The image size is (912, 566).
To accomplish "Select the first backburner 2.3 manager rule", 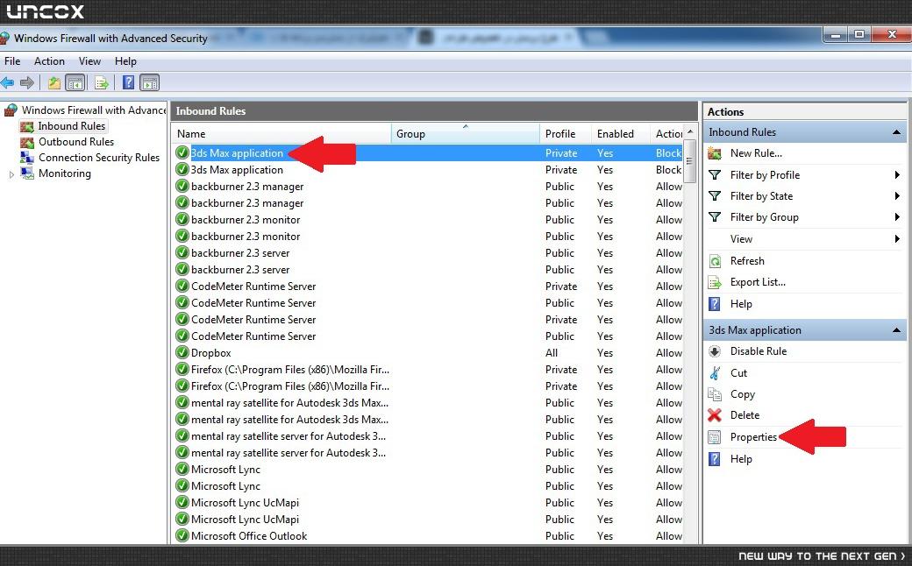I will coord(428,187).
